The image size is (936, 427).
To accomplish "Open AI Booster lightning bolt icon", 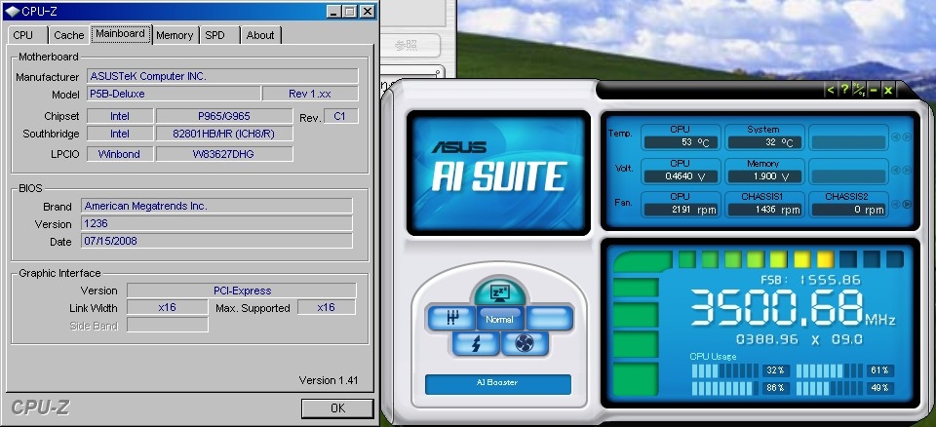I will point(476,343).
